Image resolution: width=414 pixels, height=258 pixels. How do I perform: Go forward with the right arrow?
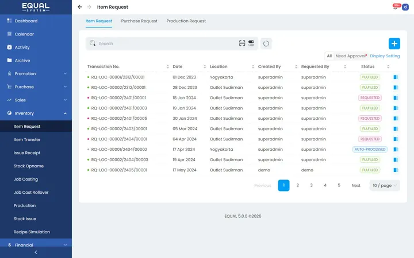tap(89, 7)
